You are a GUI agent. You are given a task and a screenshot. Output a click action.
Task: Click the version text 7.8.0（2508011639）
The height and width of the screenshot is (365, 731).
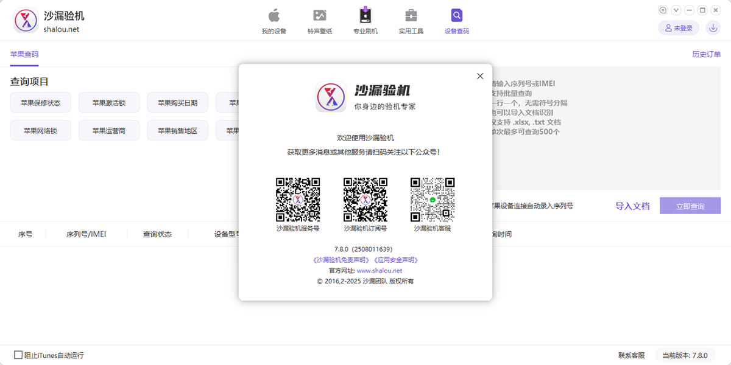click(x=364, y=249)
